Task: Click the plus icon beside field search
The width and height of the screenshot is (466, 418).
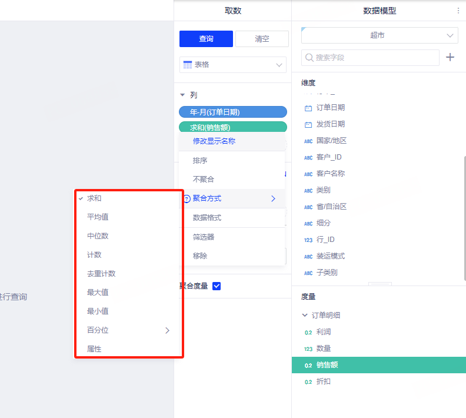Action: (450, 57)
